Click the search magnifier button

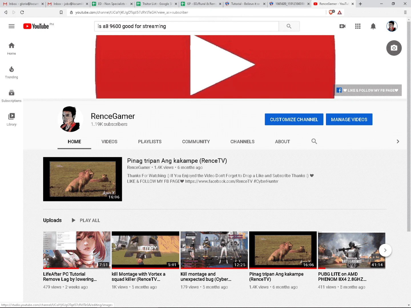pos(289,26)
